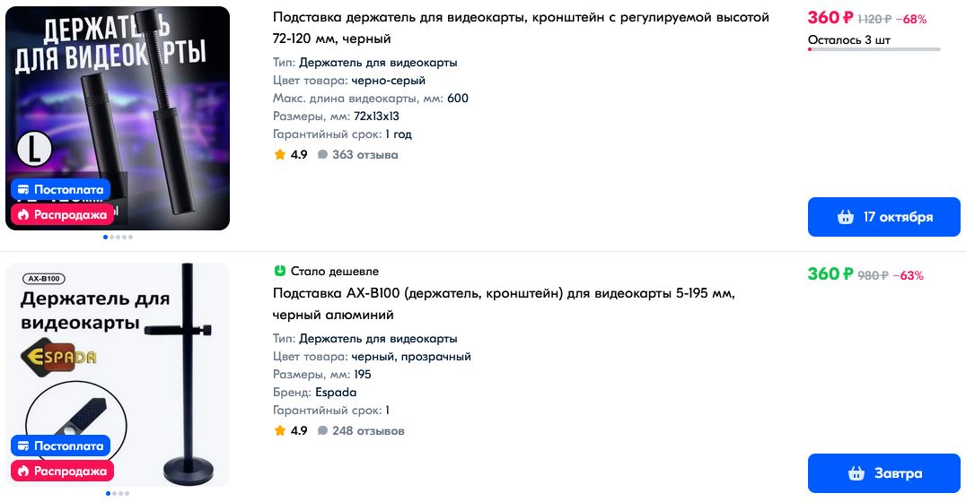The width and height of the screenshot is (966, 502).
Task: Click the image carousel dots under first product
Action: (x=118, y=238)
